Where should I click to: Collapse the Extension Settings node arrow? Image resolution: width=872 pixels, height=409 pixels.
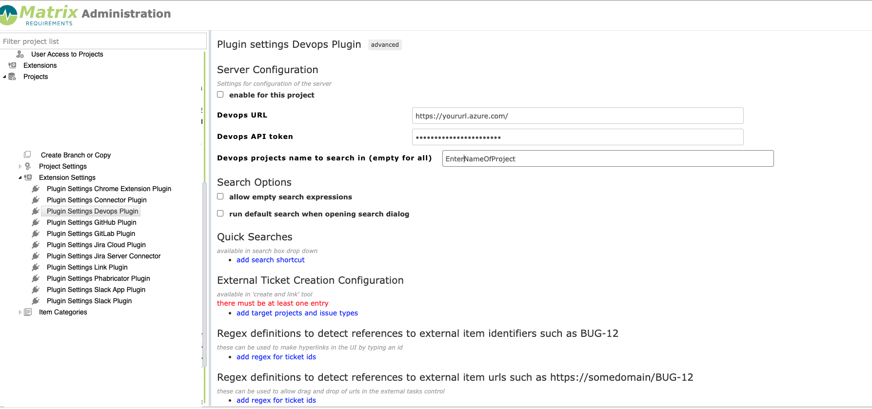tap(20, 178)
